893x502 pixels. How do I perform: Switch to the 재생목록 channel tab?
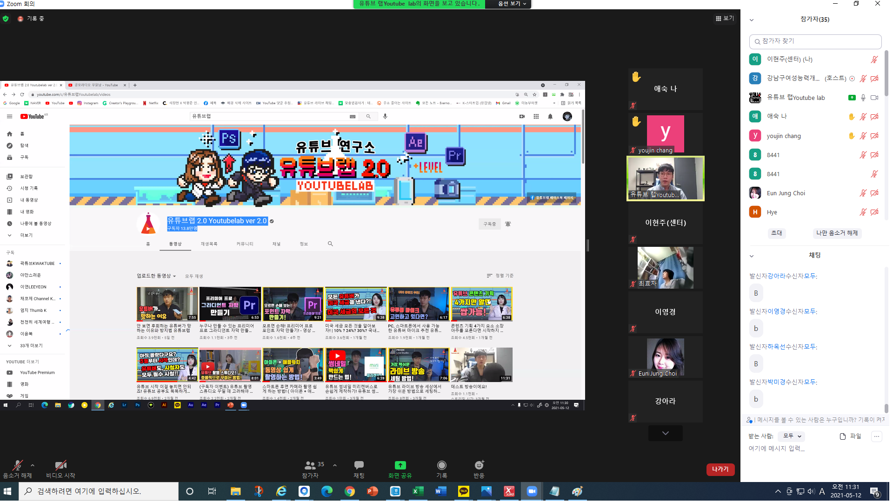(x=209, y=244)
